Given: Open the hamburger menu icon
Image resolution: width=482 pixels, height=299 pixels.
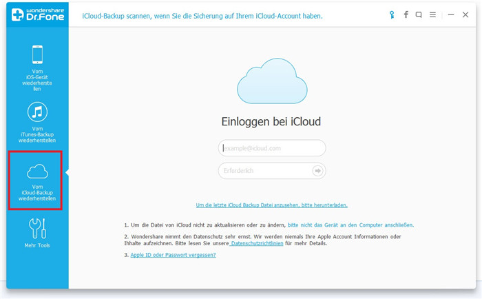Looking at the screenshot, I should [432, 14].
